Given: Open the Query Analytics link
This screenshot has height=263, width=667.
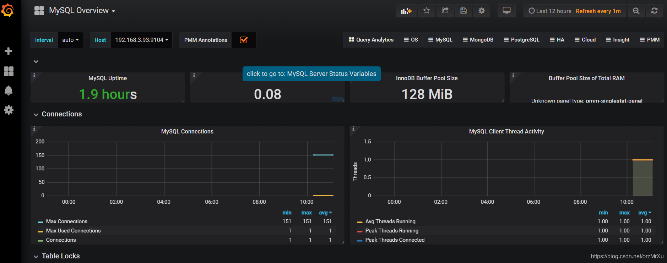Looking at the screenshot, I should 371,40.
